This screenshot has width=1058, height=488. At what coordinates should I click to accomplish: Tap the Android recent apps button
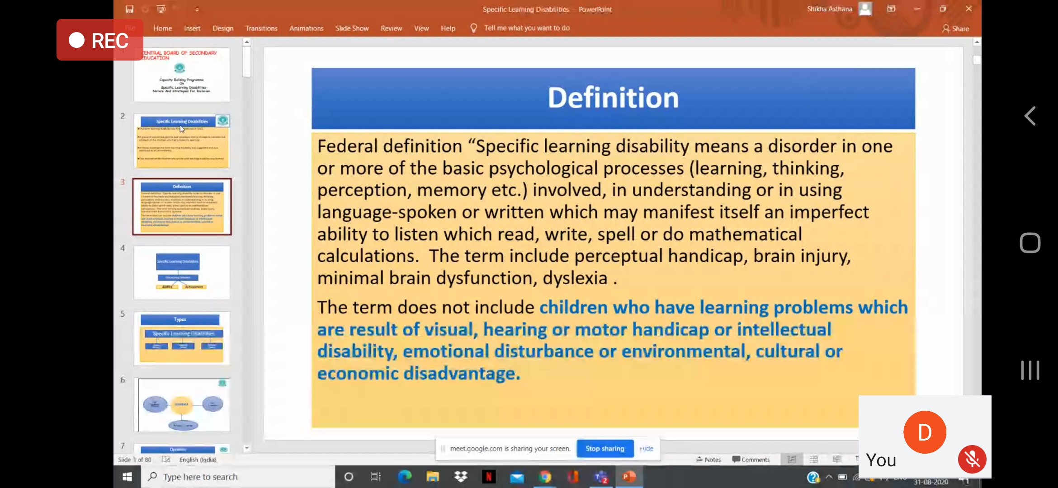tap(1030, 371)
